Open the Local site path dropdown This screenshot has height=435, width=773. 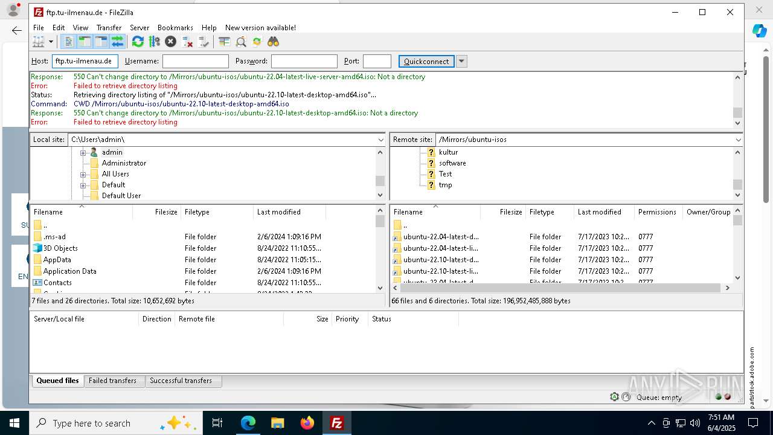coord(380,140)
